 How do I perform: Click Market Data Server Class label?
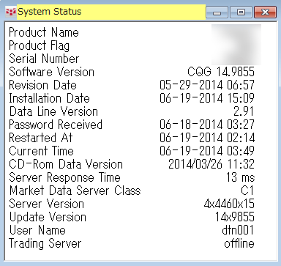tap(75, 191)
